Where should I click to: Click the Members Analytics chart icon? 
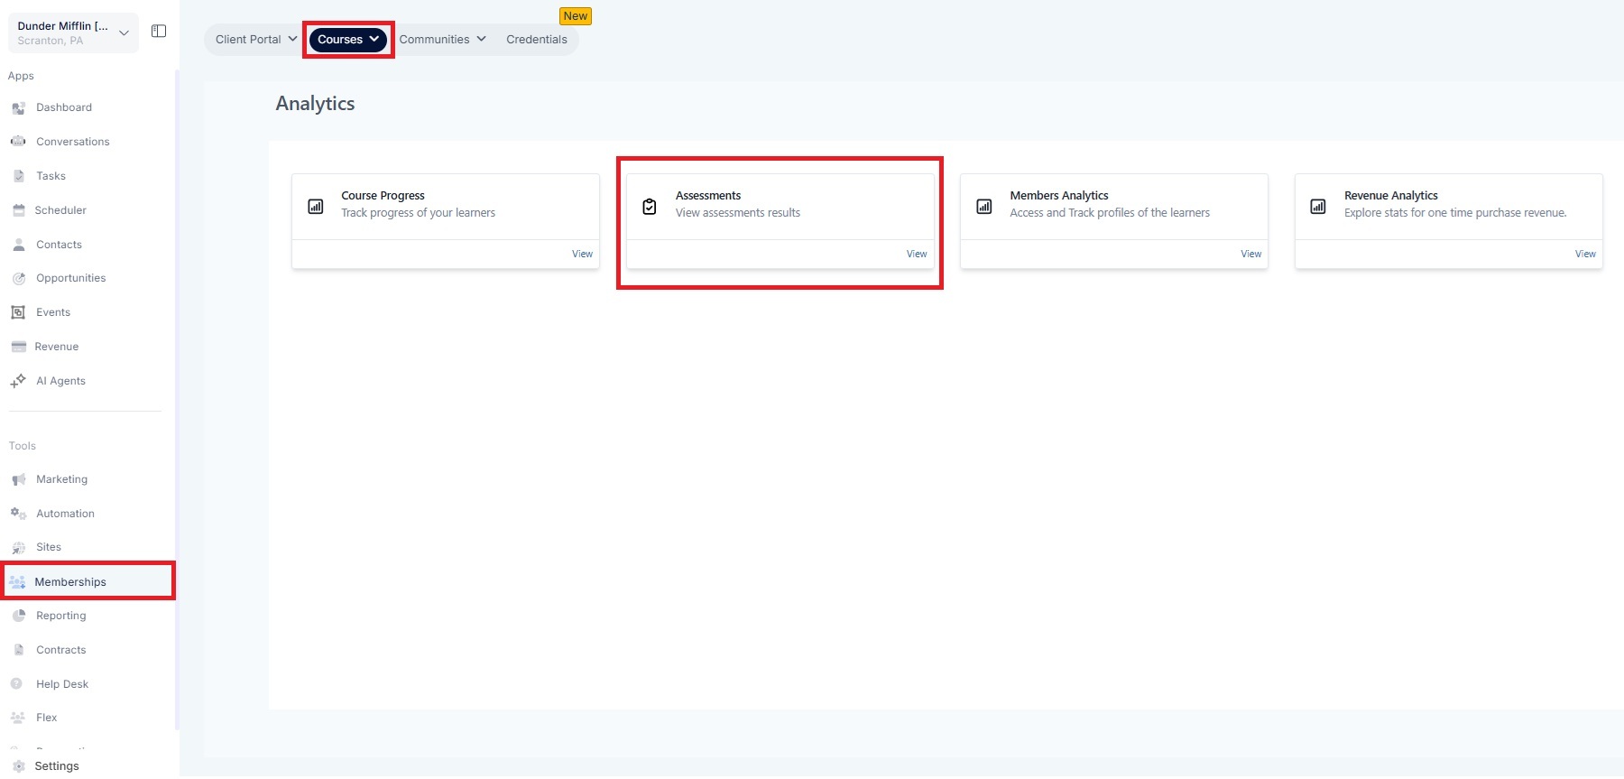point(984,207)
